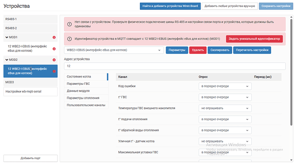This screenshot has height=163, width=296.
Task: Switch to Состояние котла tab
Action: pos(86,77)
